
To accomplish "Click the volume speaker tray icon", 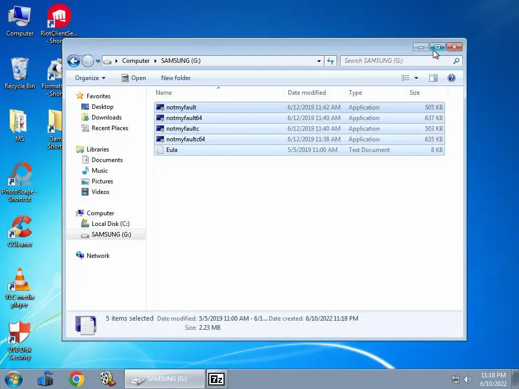I will [468, 379].
